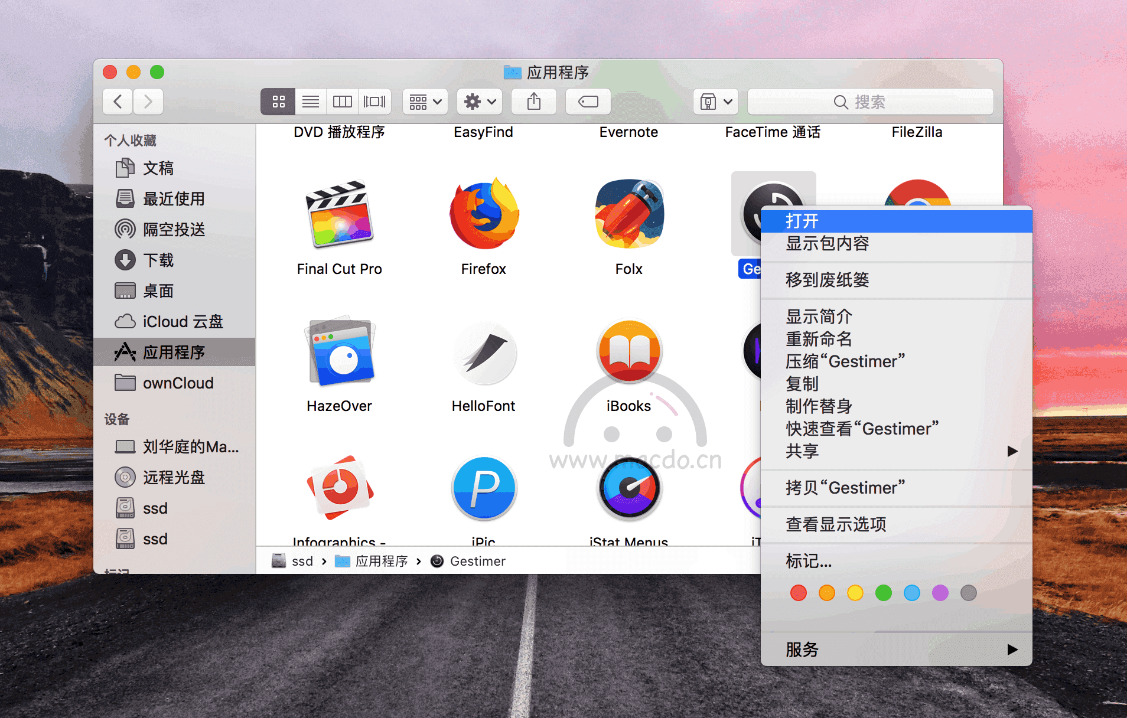
Task: Select the HazeOver app icon
Action: pos(341,352)
